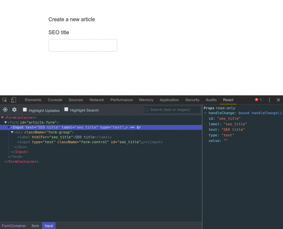
Task: Expand the handleChange prop arrow
Action: [x=206, y=113]
